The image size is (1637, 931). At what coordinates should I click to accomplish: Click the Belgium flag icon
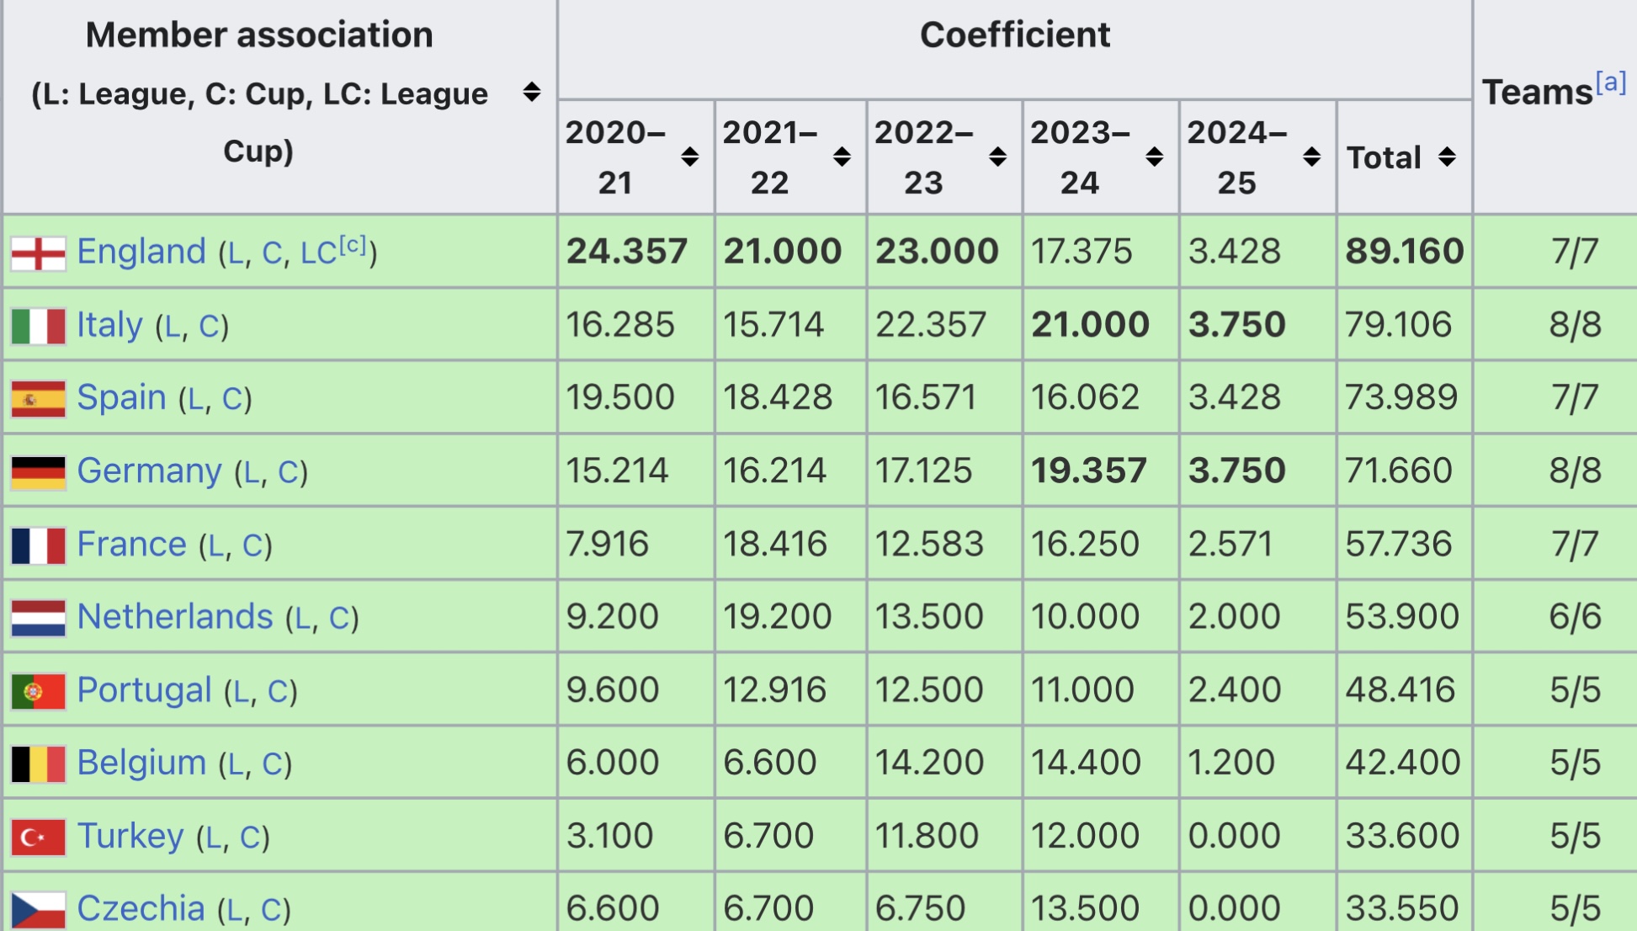(x=39, y=764)
